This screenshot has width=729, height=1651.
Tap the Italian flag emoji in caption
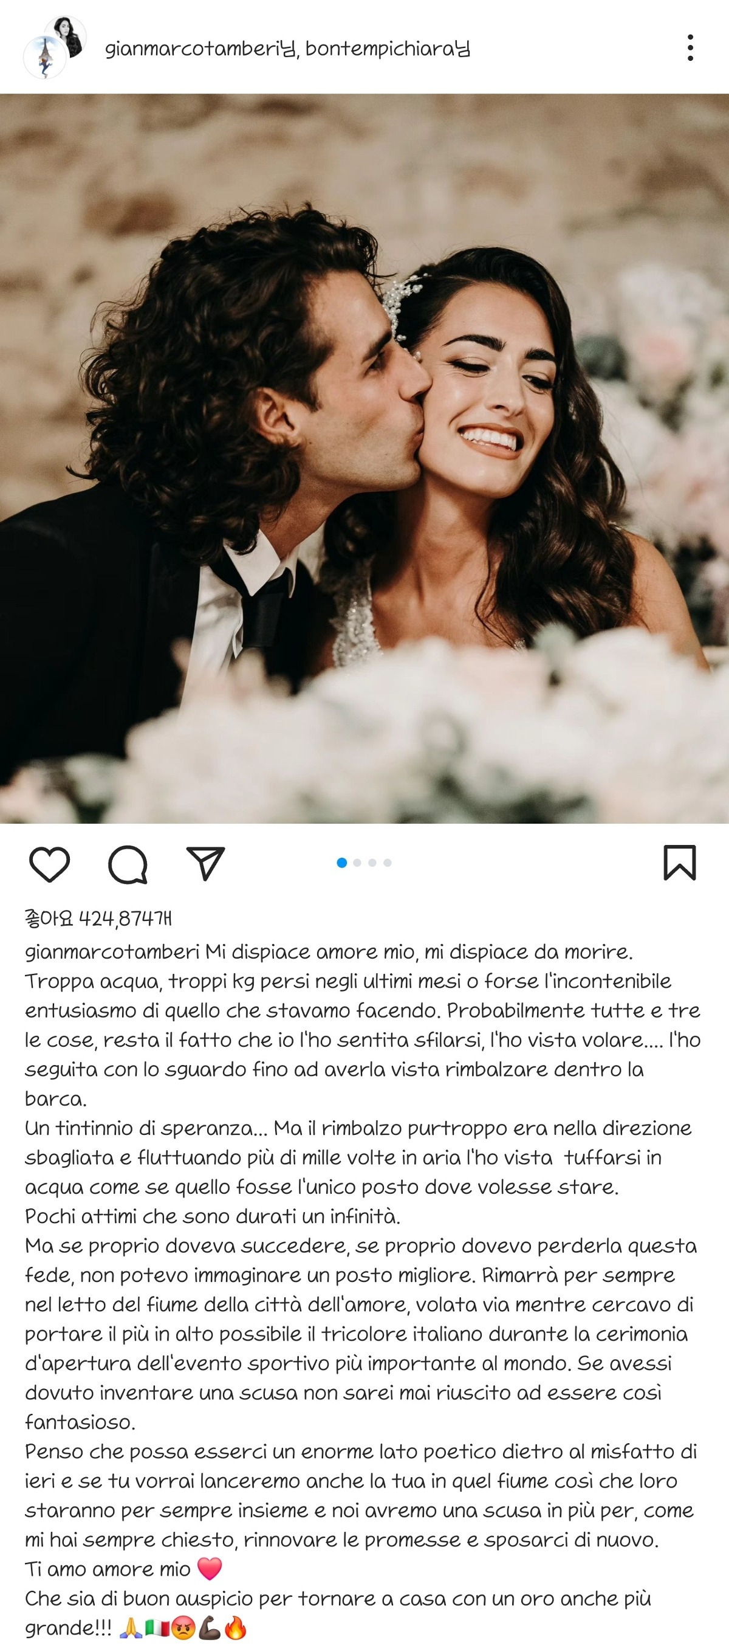pos(157,1628)
